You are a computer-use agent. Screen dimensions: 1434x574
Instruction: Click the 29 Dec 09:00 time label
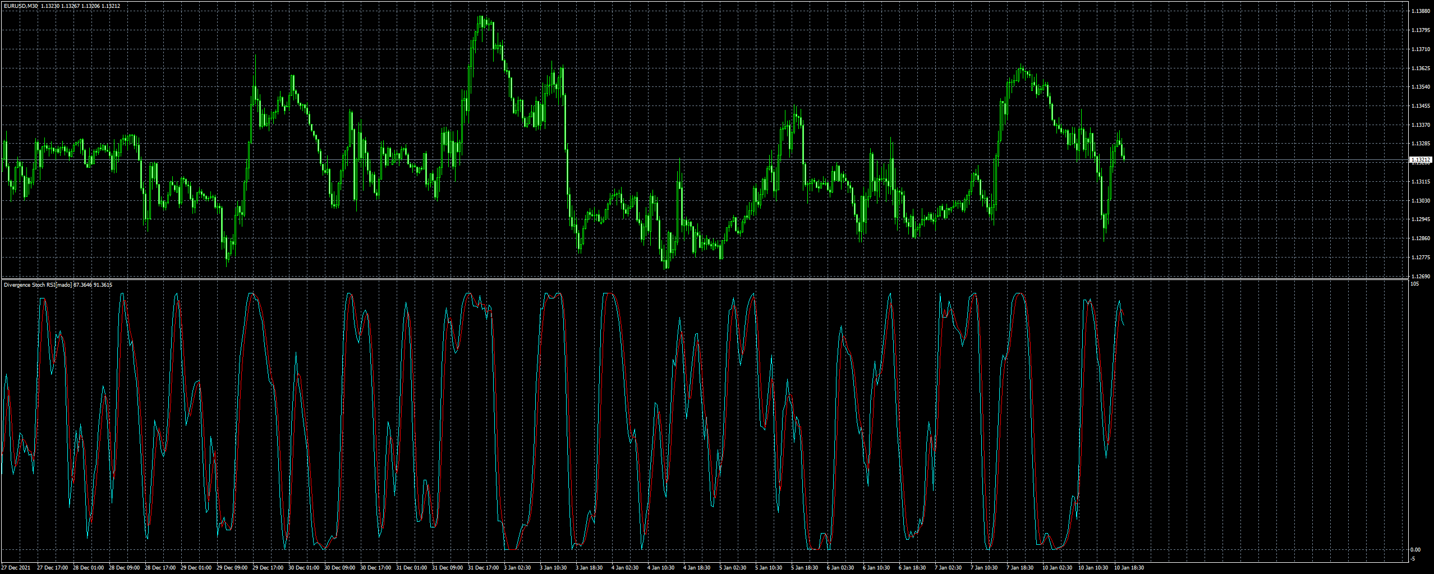[232, 568]
